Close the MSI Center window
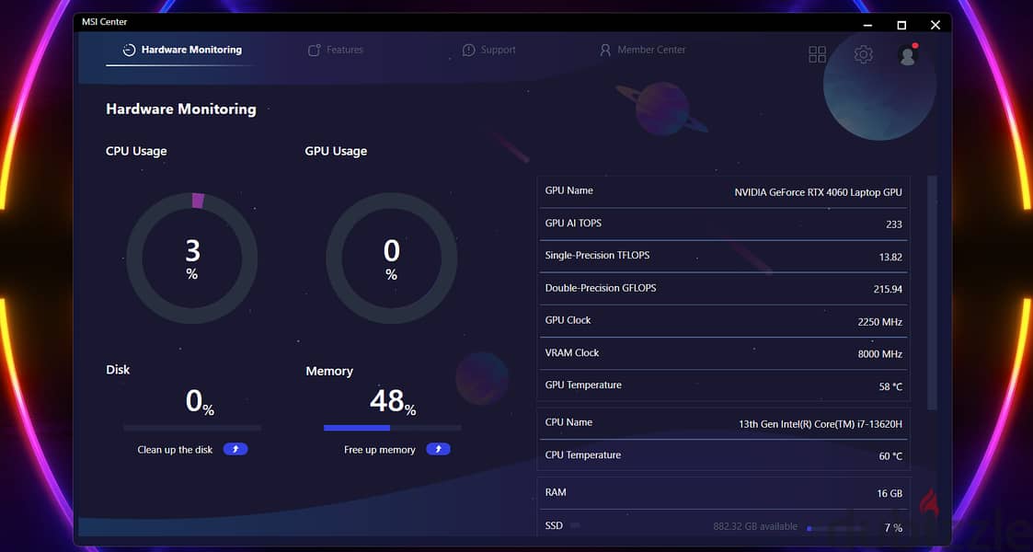Viewport: 1033px width, 552px height. click(935, 25)
